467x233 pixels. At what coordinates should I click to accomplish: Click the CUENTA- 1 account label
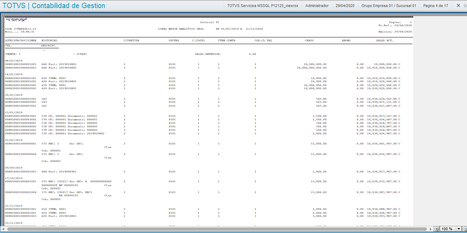point(13,54)
